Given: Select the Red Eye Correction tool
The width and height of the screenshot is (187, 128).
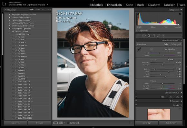Looking at the screenshot, I should pos(149,36).
